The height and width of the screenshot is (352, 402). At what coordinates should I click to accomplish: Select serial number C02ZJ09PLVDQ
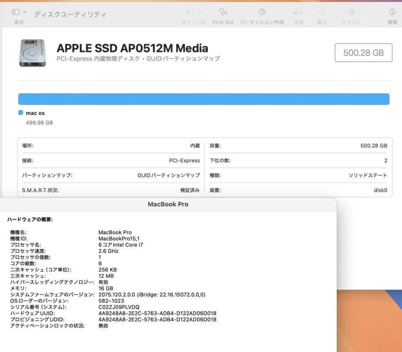(x=119, y=307)
